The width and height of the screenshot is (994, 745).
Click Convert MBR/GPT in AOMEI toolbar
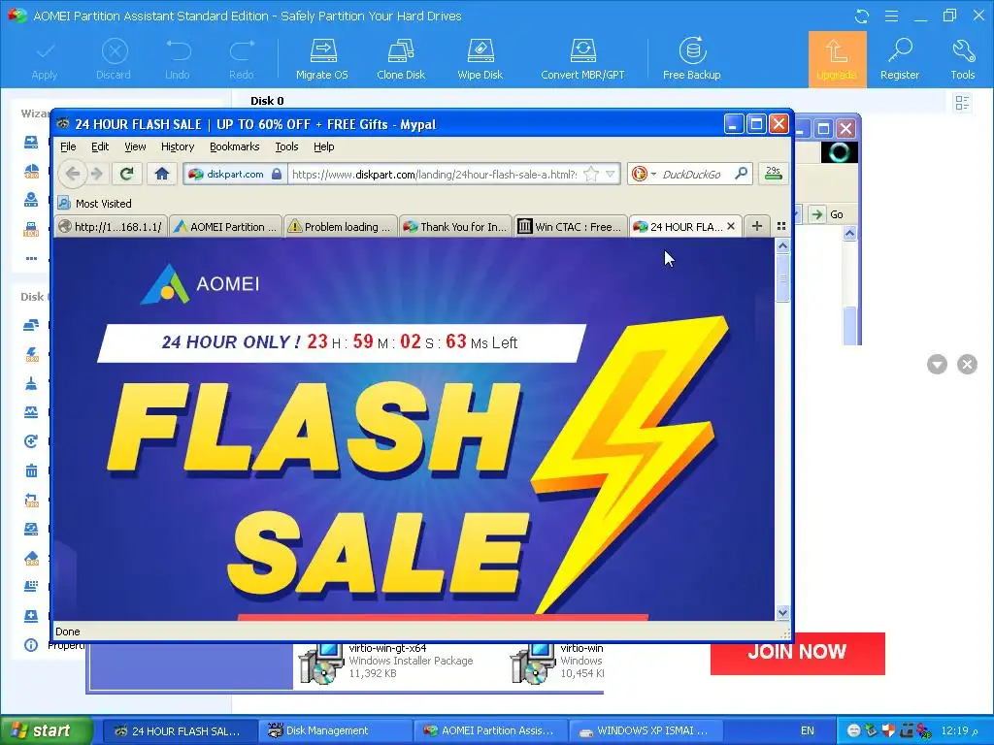pos(582,59)
